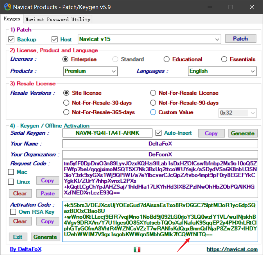Choose Not-For-Resale License option
The width and height of the screenshot is (263, 255).
click(153, 93)
